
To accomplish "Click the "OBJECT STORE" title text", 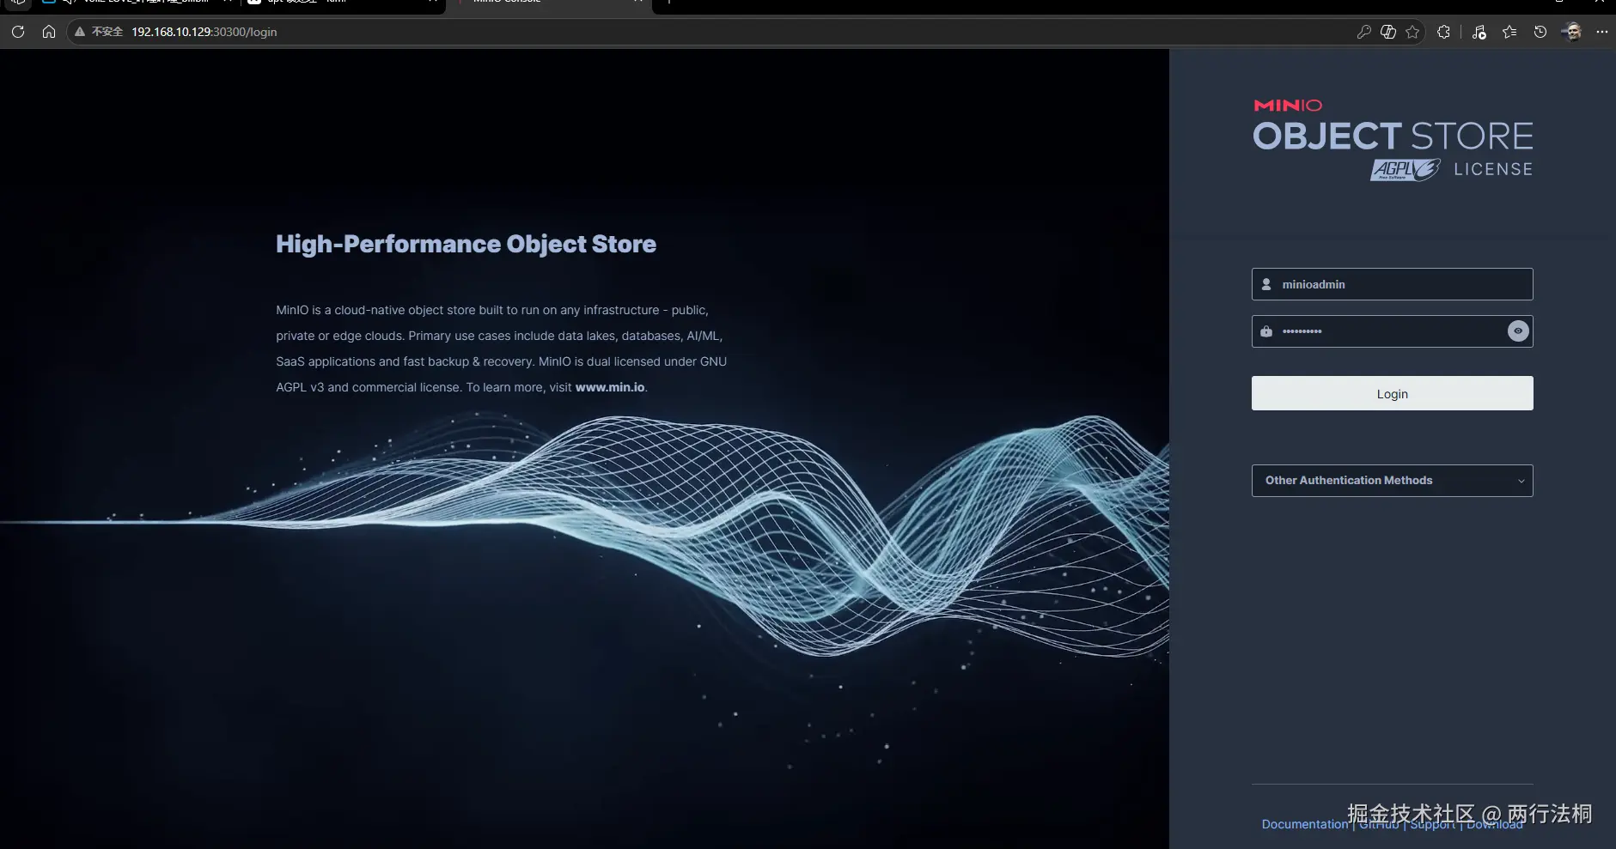I will 1393,136.
